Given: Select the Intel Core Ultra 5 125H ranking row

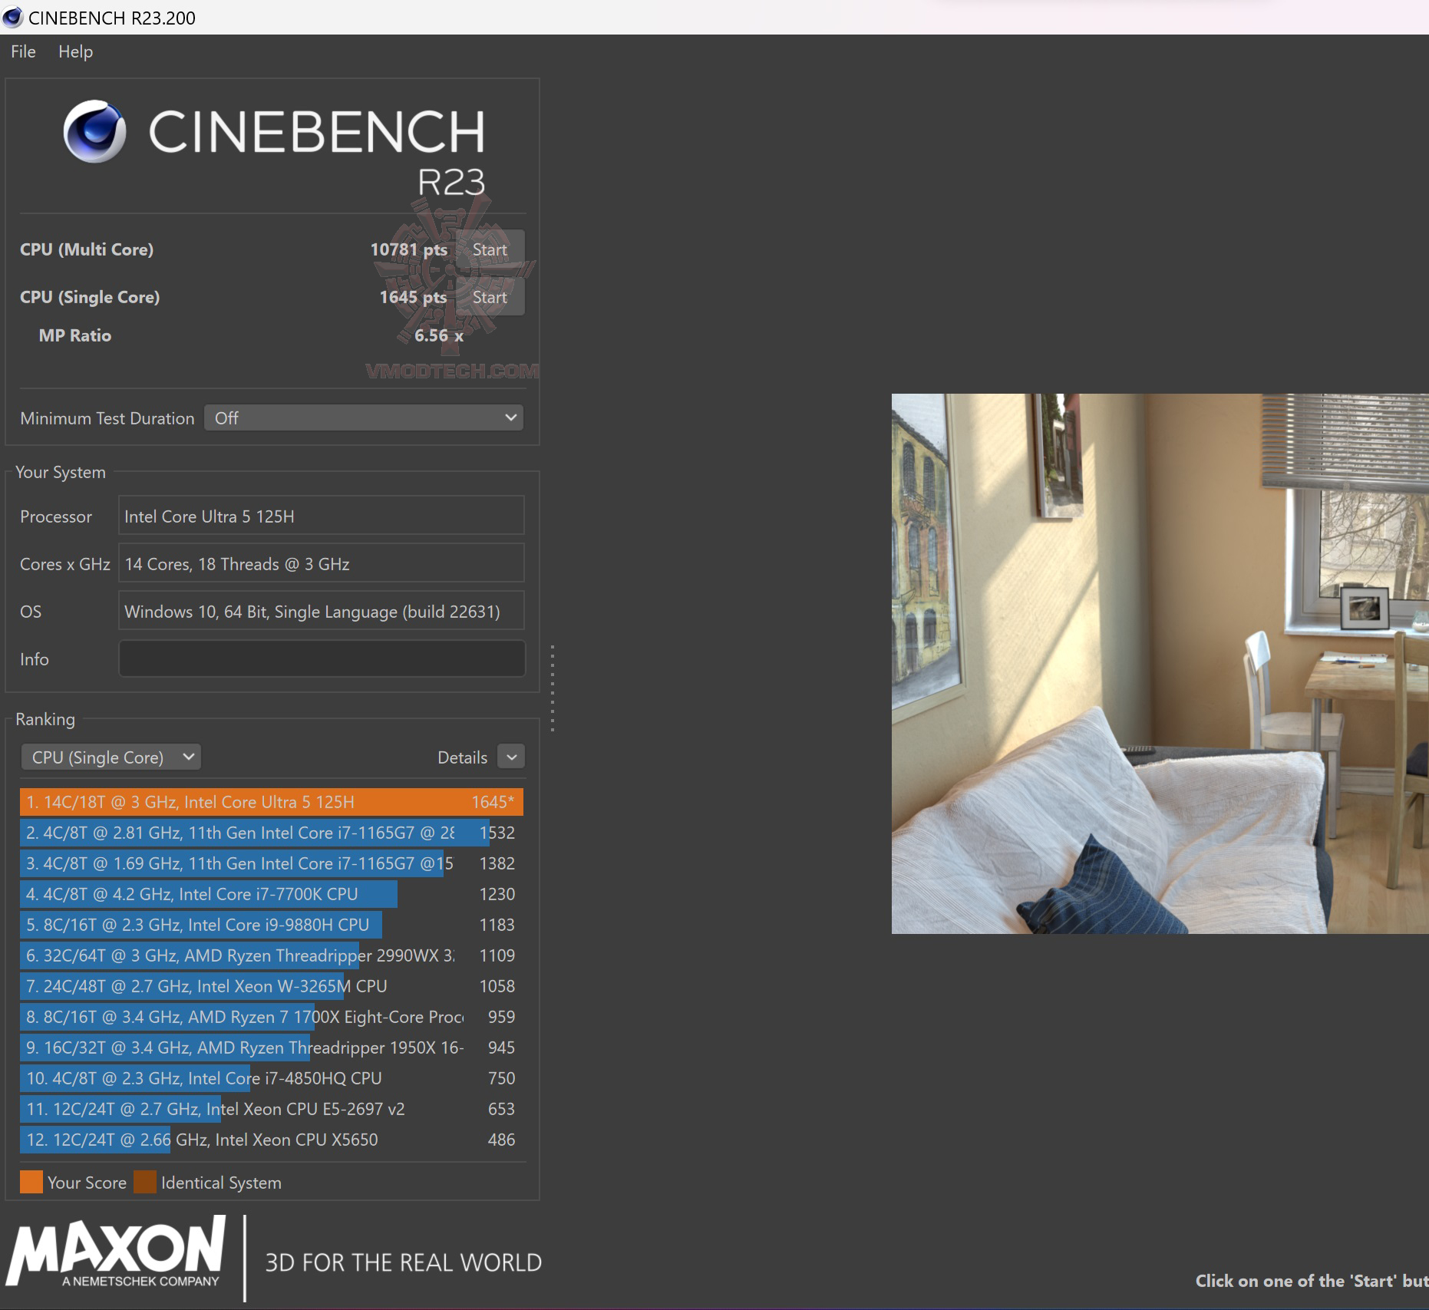Looking at the screenshot, I should 272,802.
